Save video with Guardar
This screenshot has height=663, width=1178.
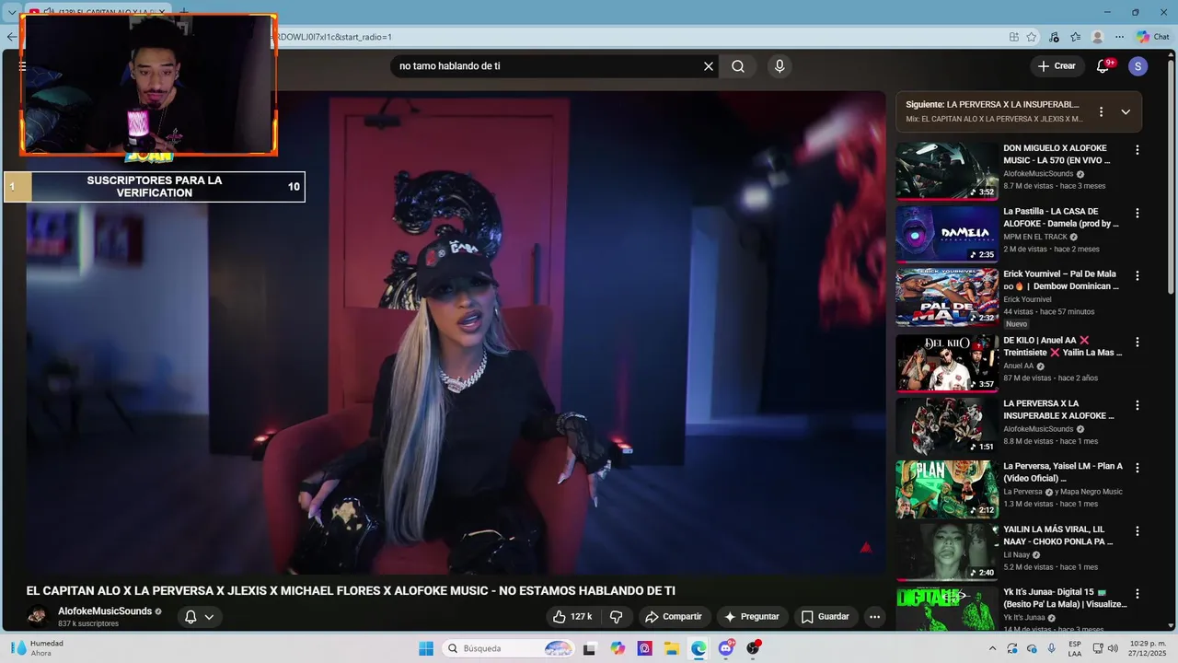tap(826, 617)
